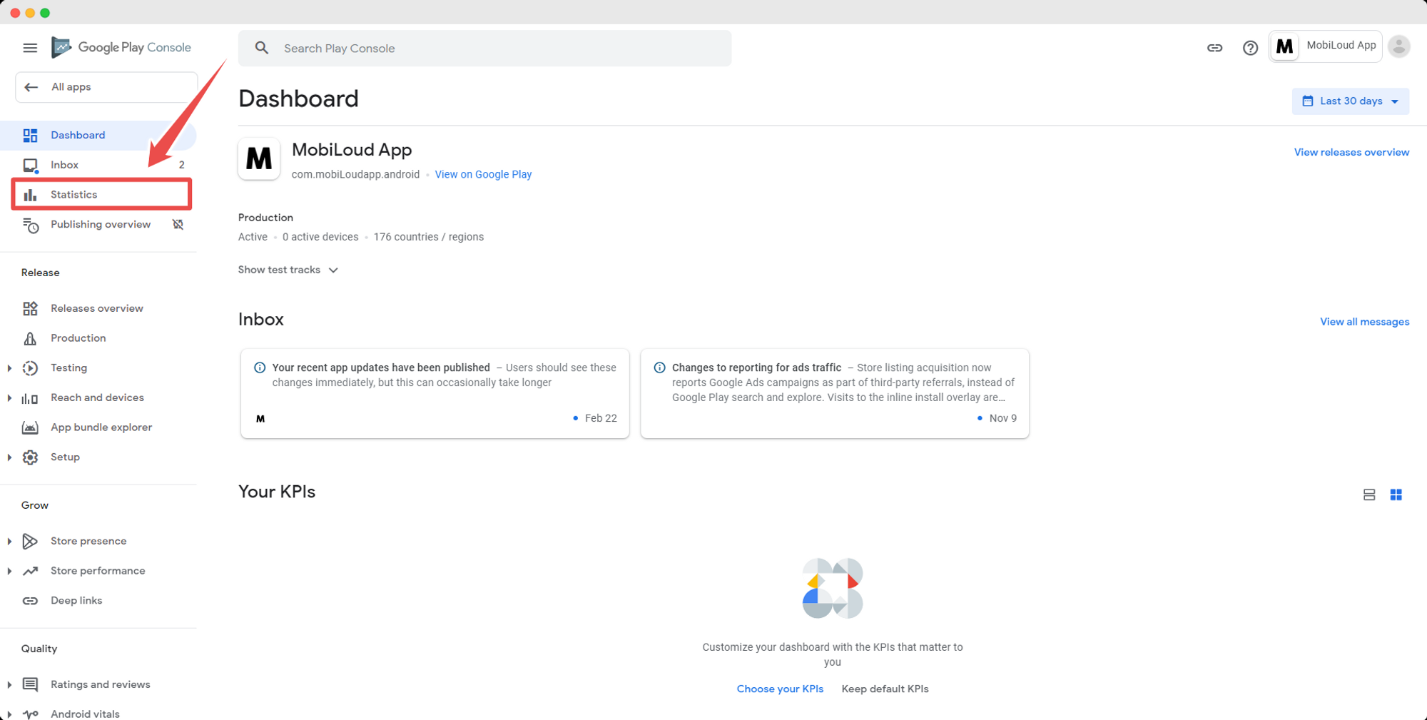
Task: Select Statistics in the sidebar
Action: pyautogui.click(x=101, y=195)
